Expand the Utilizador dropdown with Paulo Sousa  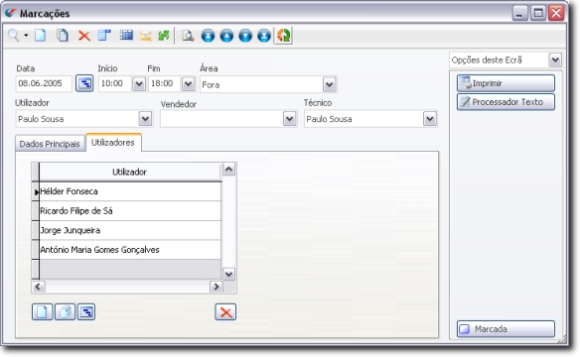click(x=145, y=119)
